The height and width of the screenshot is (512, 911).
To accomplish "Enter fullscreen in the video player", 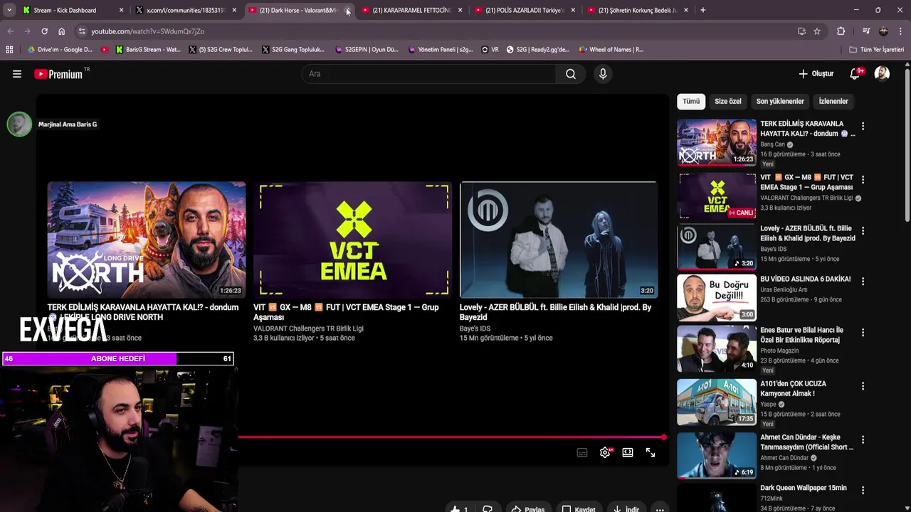I will coord(651,453).
